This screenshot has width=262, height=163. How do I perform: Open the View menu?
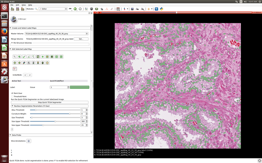[x=24, y=5]
